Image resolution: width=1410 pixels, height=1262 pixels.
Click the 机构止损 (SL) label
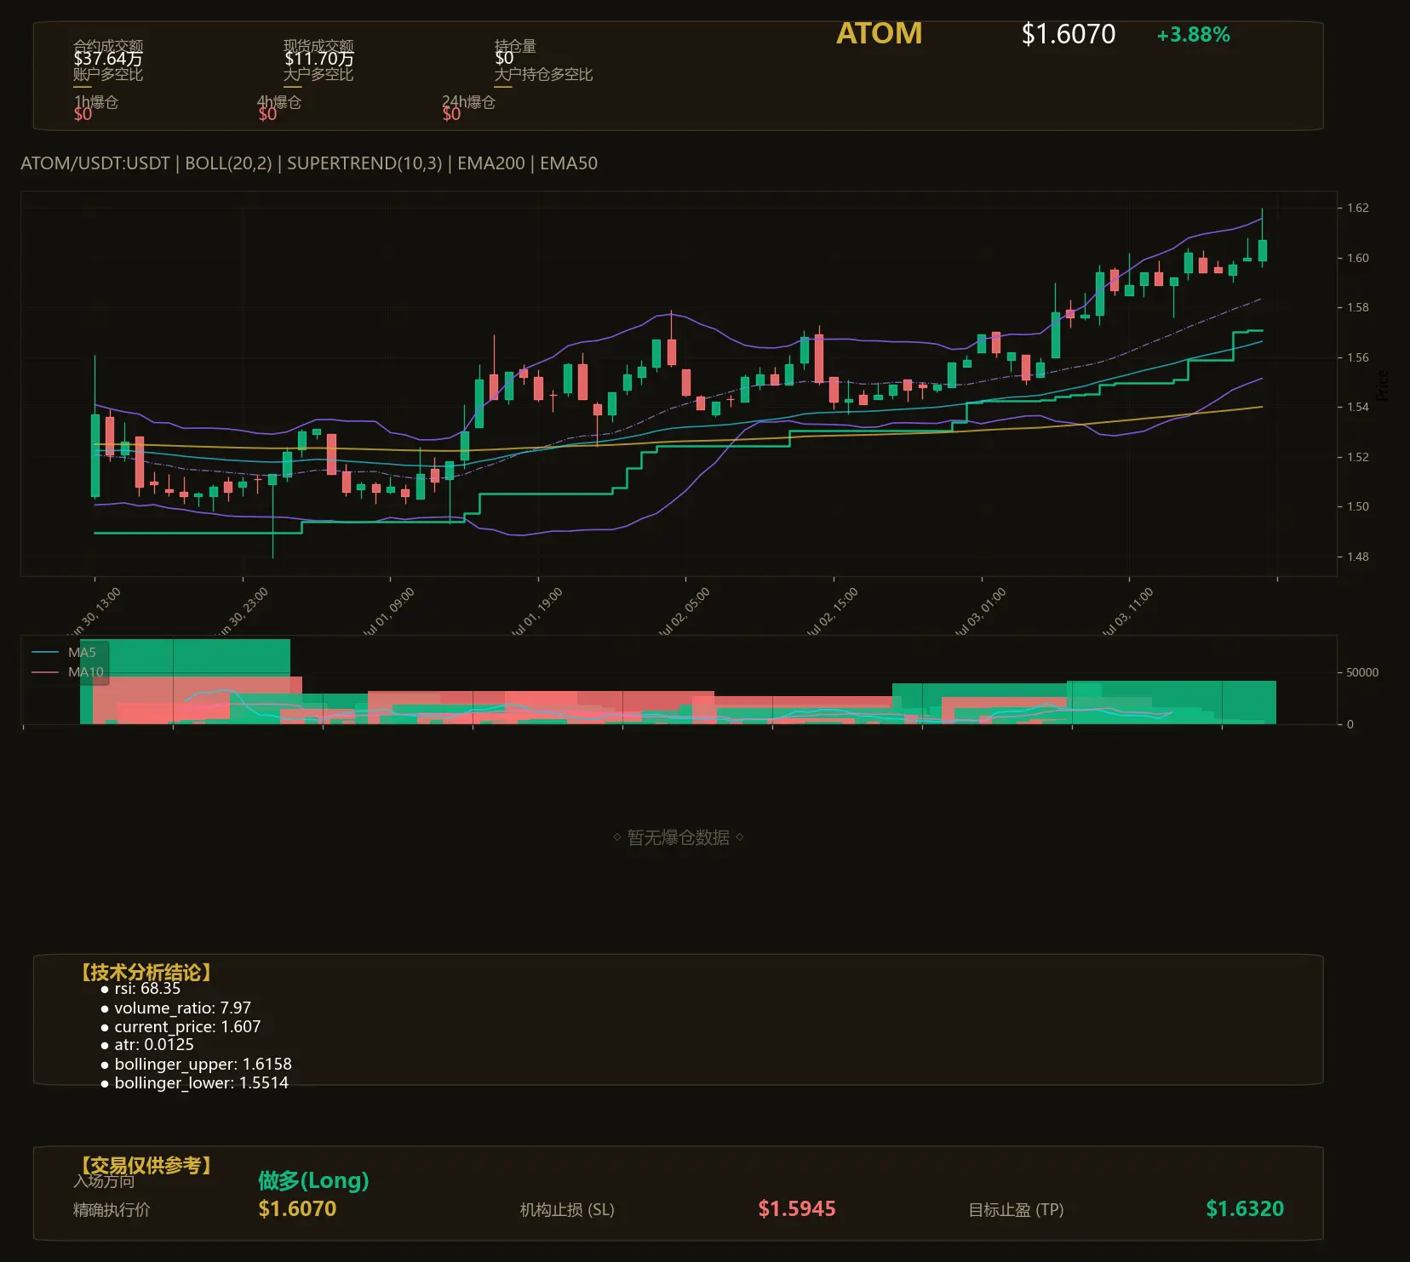pos(567,1209)
